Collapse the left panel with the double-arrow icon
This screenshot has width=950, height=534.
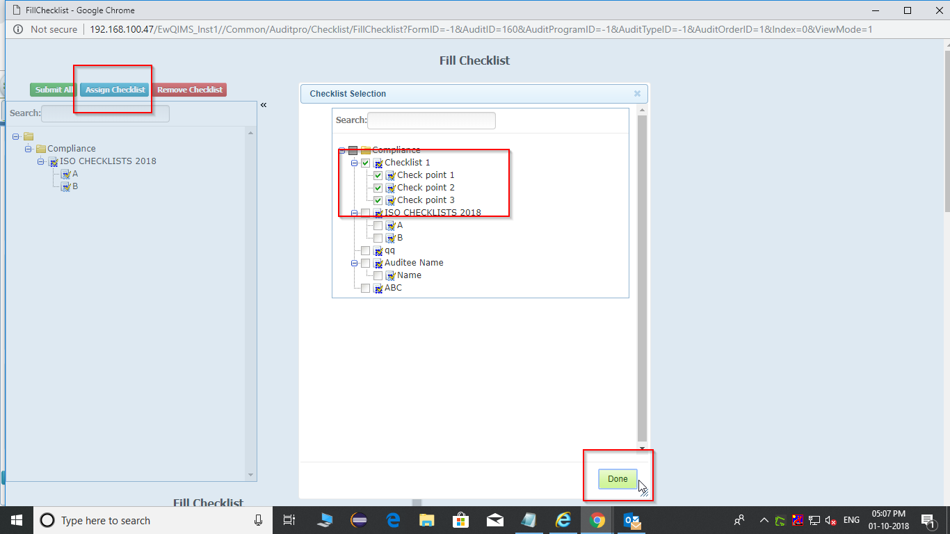point(264,105)
